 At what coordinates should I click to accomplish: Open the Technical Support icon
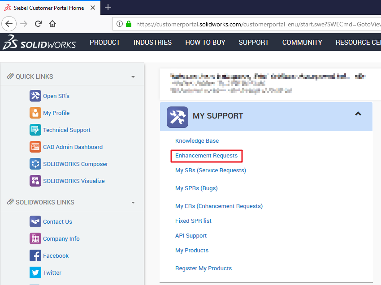pos(35,130)
